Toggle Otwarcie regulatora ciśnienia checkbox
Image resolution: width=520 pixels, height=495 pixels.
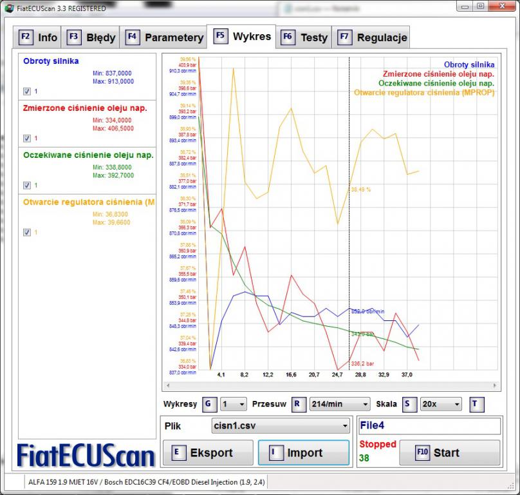point(27,232)
